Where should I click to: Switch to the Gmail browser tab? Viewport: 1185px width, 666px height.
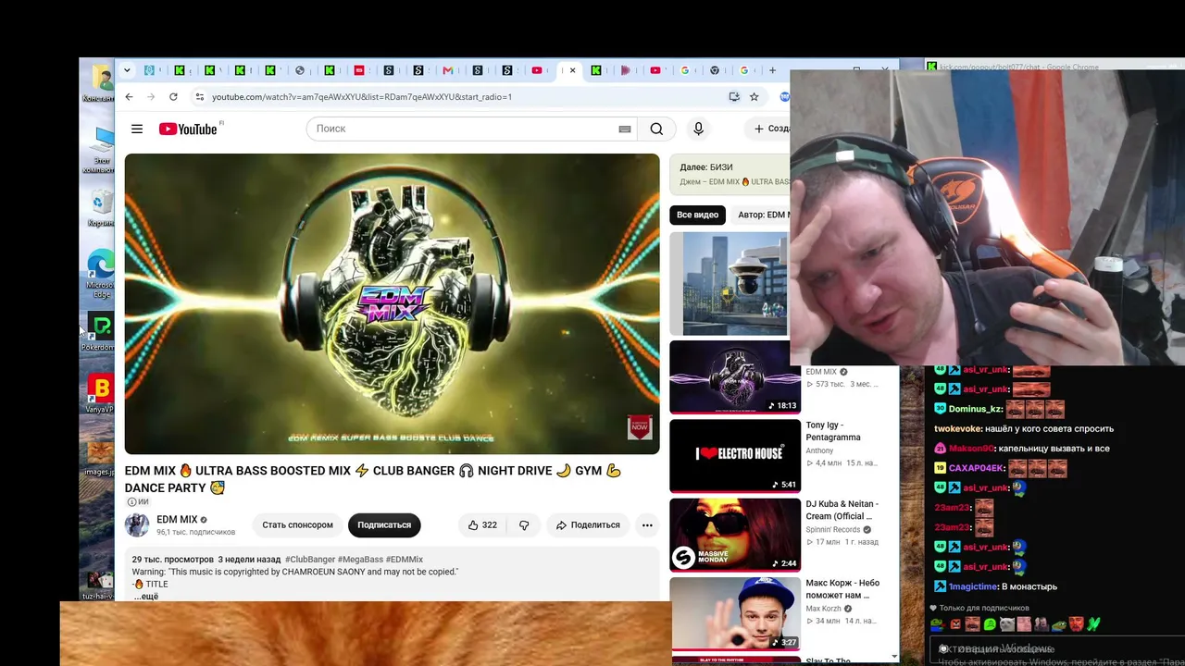pyautogui.click(x=448, y=70)
